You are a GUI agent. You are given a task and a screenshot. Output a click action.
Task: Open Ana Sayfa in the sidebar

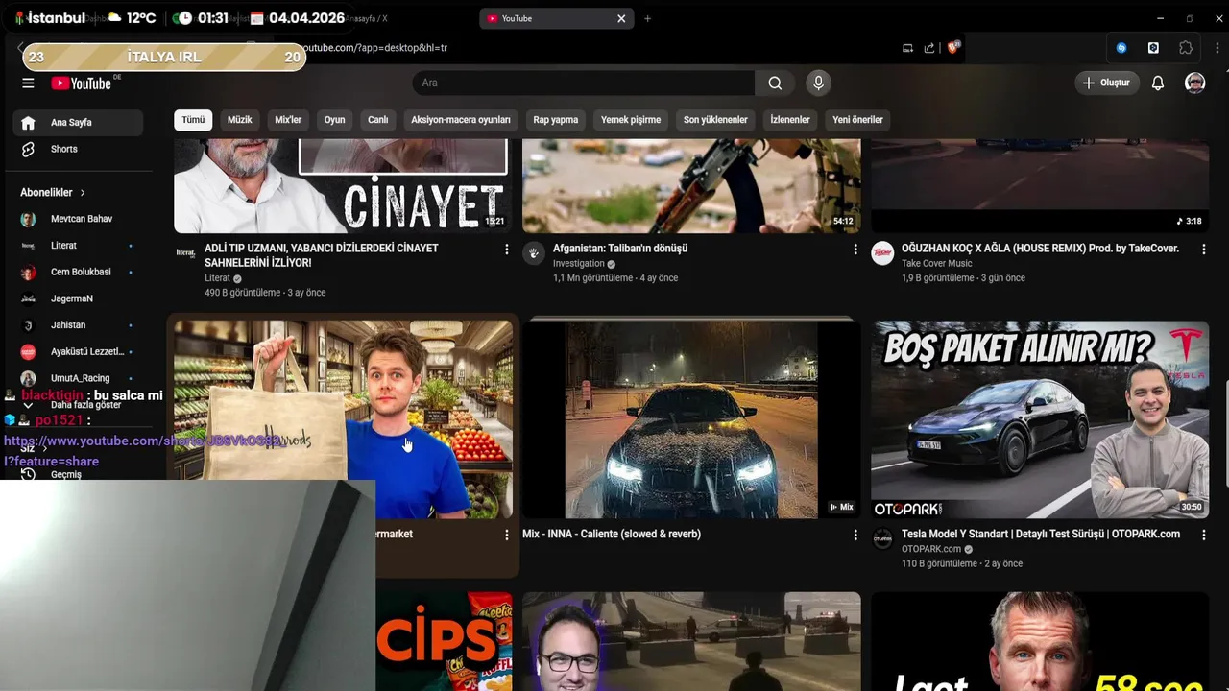(78, 123)
